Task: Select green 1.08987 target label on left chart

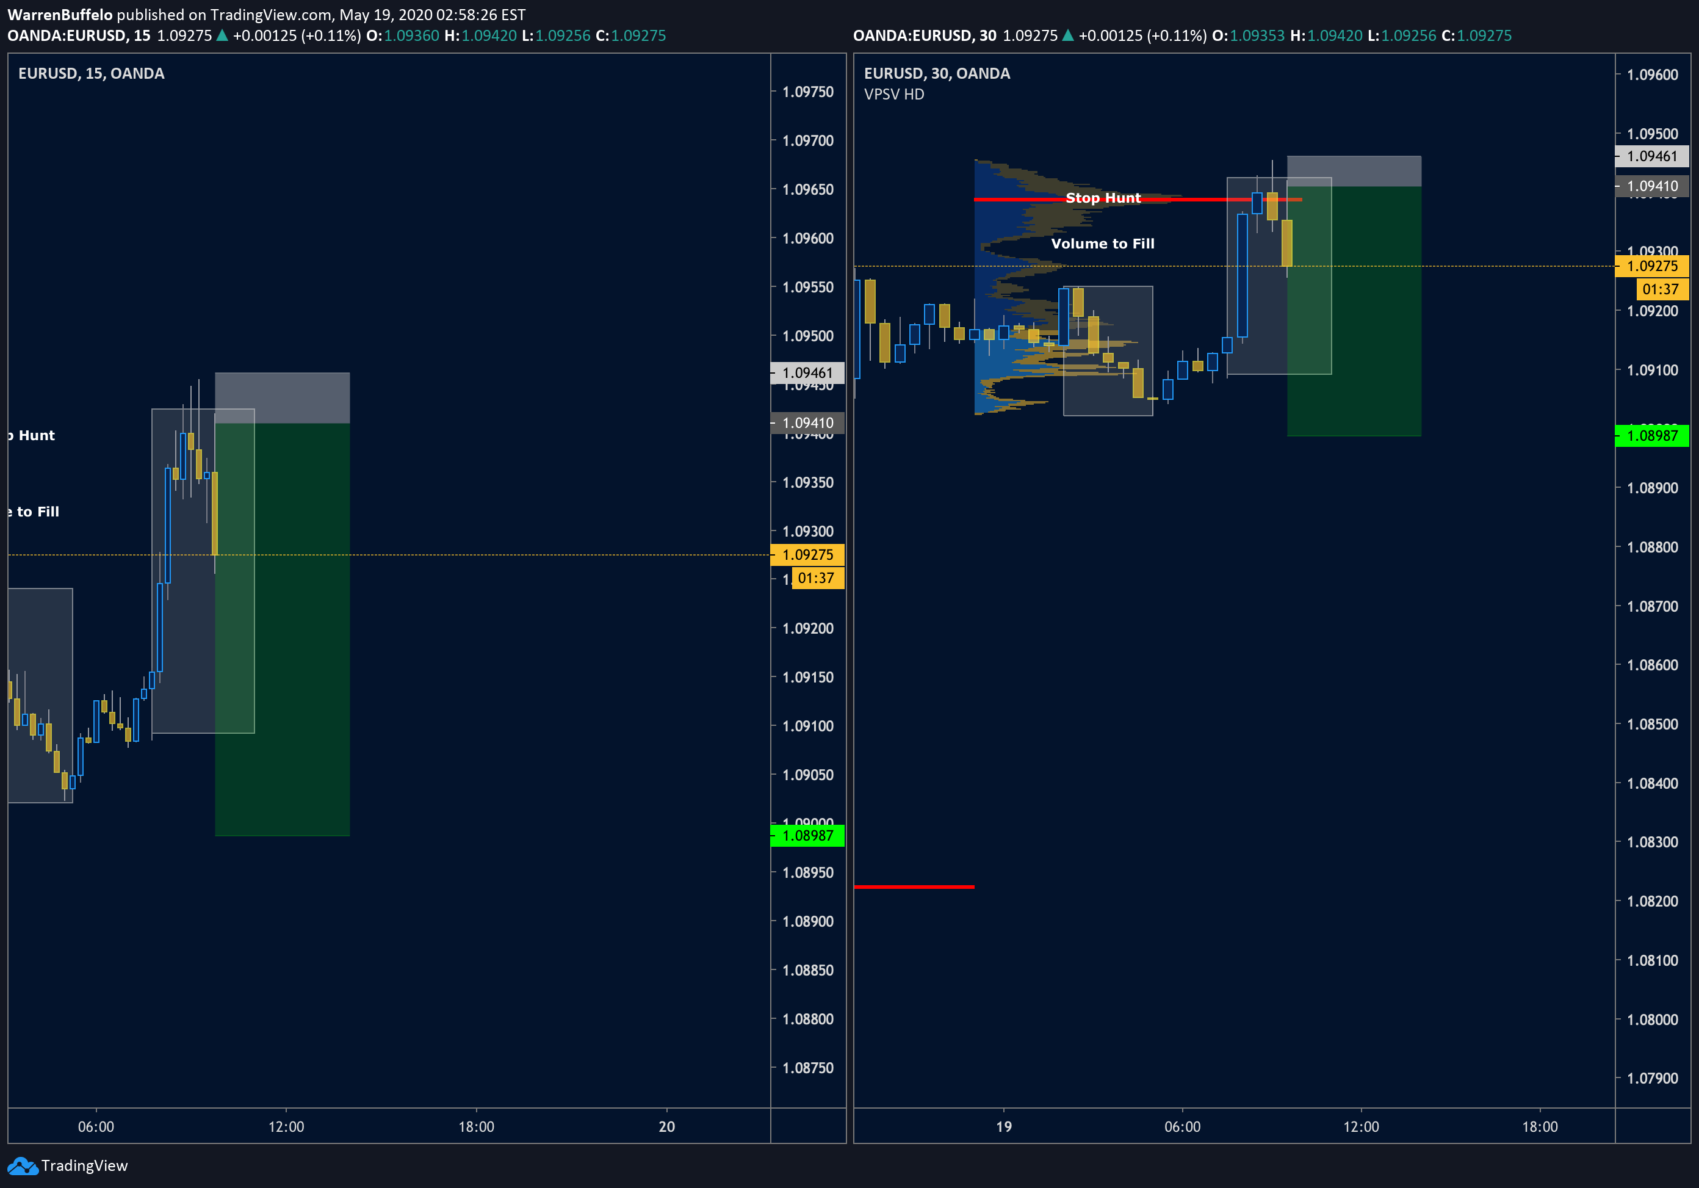Action: pyautogui.click(x=807, y=836)
